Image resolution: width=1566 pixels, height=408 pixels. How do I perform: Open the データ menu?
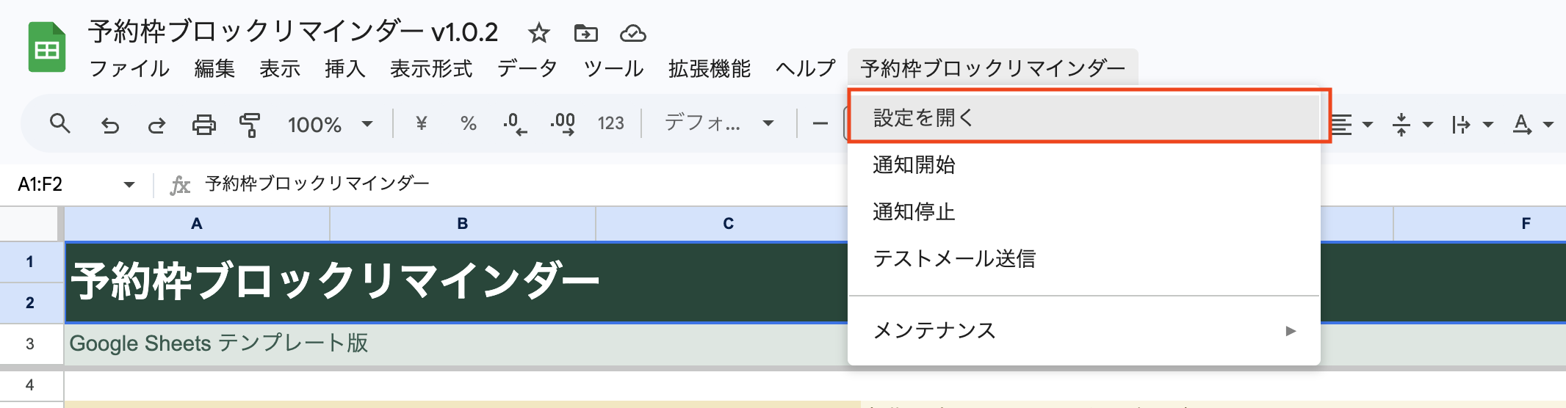[527, 68]
